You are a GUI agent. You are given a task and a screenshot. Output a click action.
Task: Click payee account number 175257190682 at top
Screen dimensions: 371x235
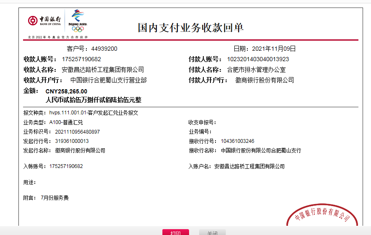81,59
